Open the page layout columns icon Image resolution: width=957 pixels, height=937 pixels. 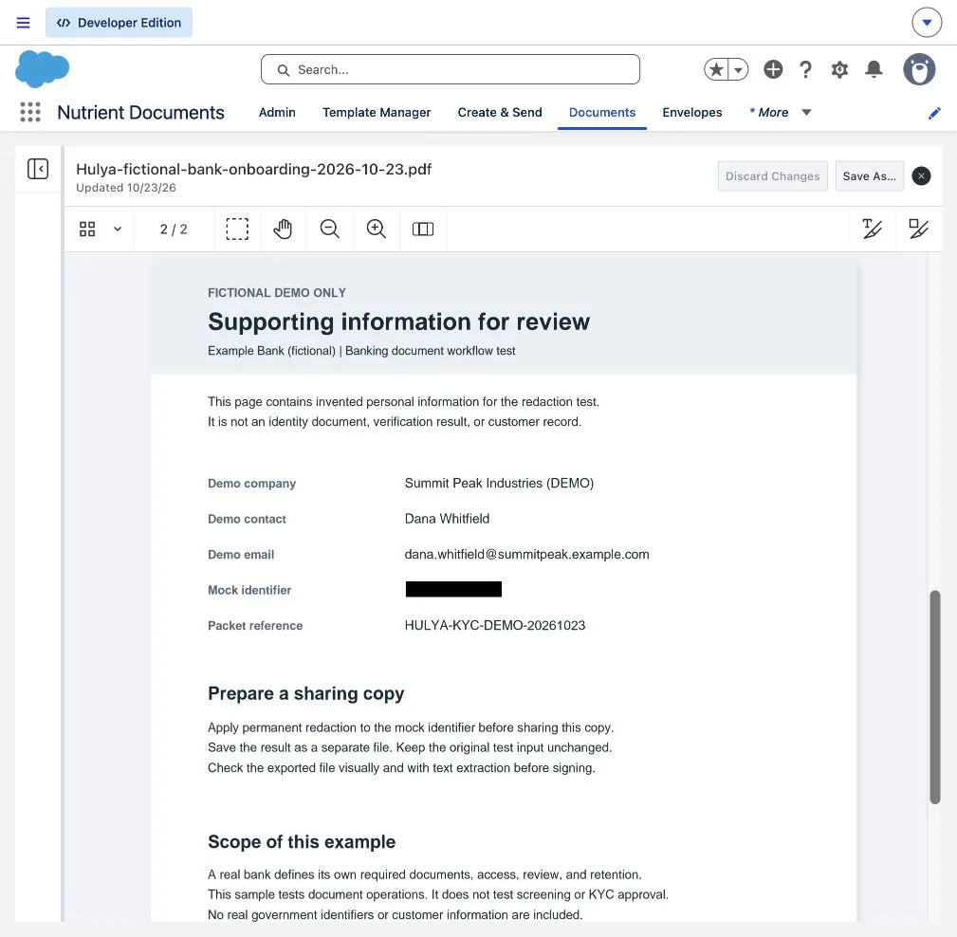(422, 229)
